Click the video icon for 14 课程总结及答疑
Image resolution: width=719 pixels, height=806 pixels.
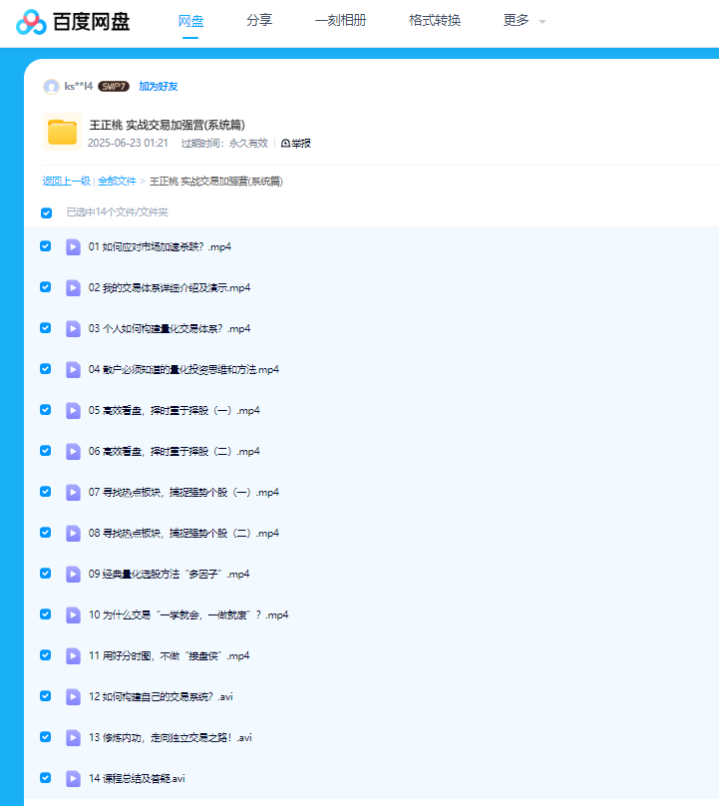[x=73, y=778]
